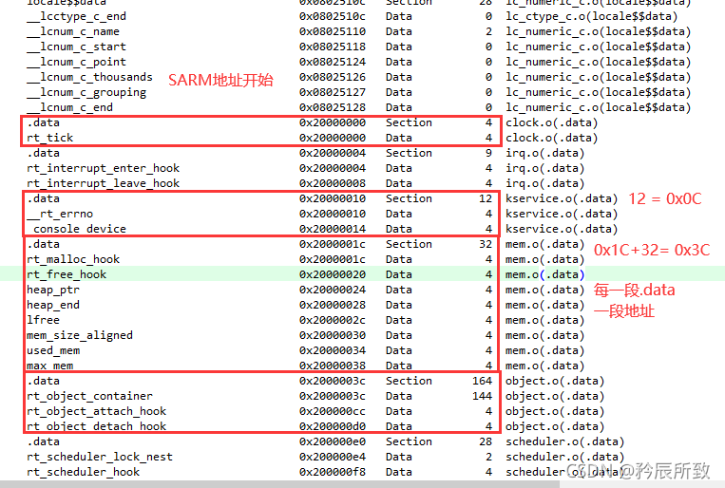The image size is (725, 488).
Task: Select the rt_interrupt_leave_hook symbol
Action: 104,183
